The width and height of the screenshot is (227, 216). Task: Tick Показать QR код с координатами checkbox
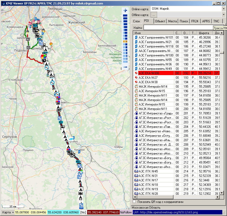tap(134, 202)
